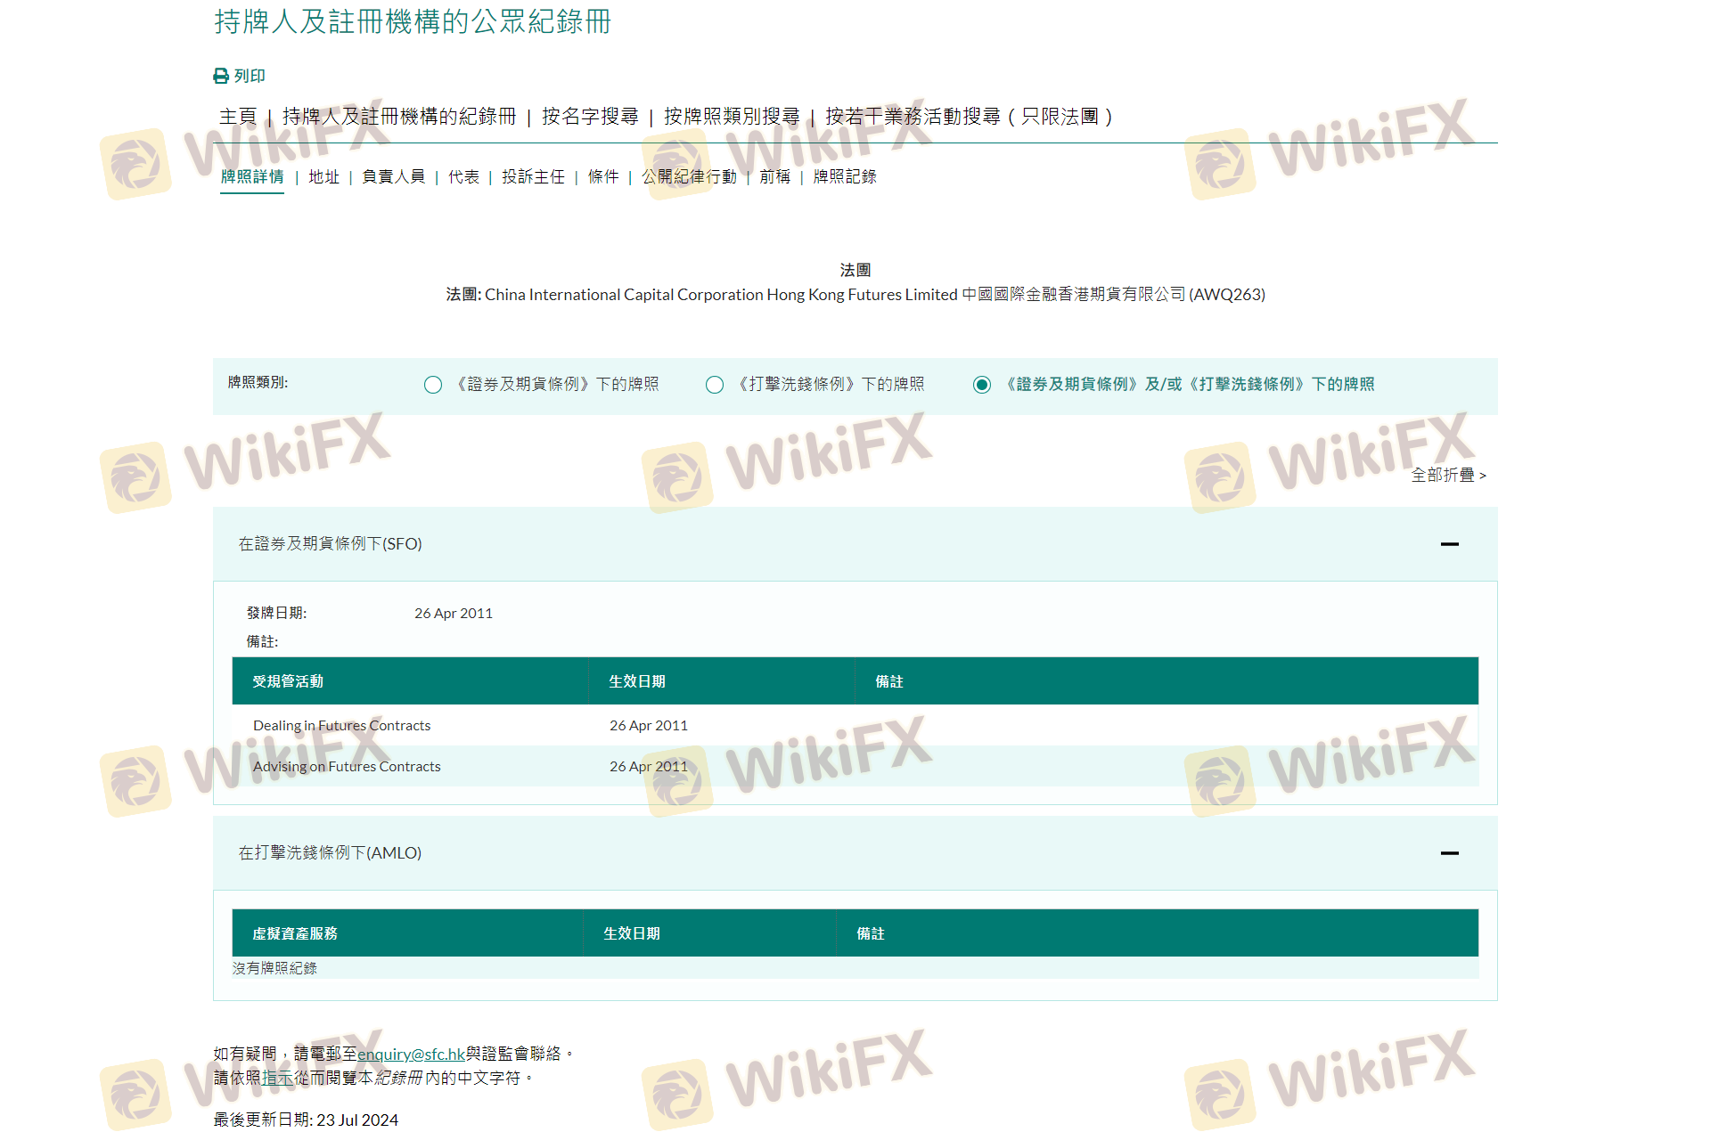Open 按名字搜尋 in the navigation
Screen dimensions: 1711x1132
pos(590,117)
